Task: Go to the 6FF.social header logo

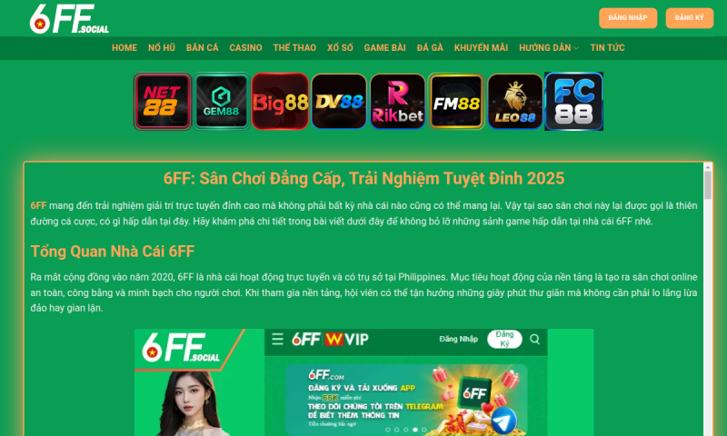Action: (69, 19)
